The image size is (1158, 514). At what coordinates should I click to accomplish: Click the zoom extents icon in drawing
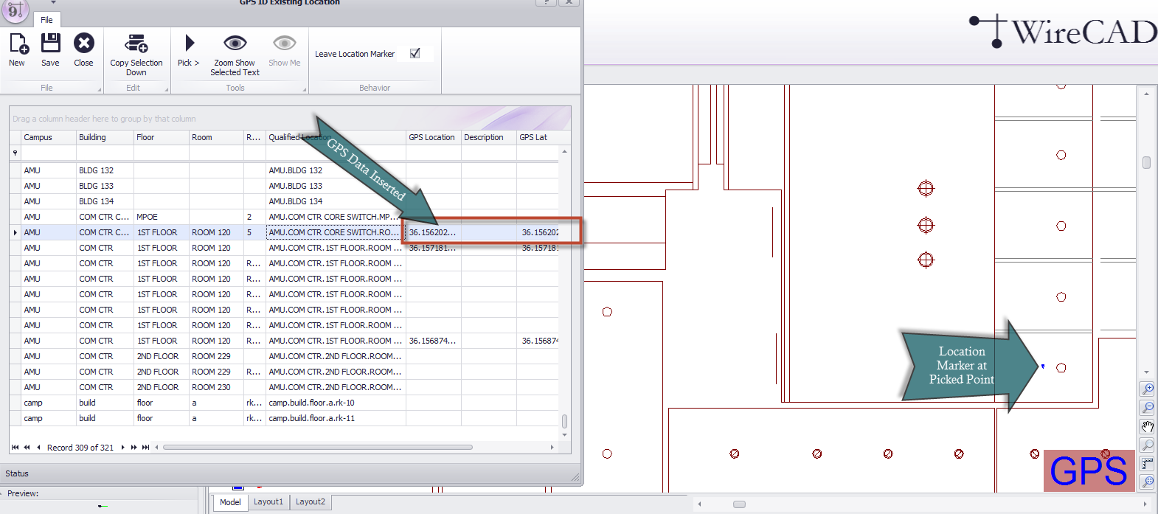(1147, 482)
